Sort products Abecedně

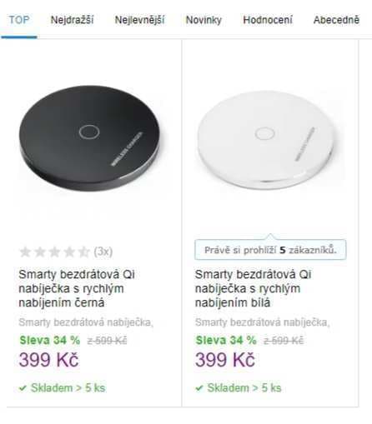pyautogui.click(x=336, y=20)
